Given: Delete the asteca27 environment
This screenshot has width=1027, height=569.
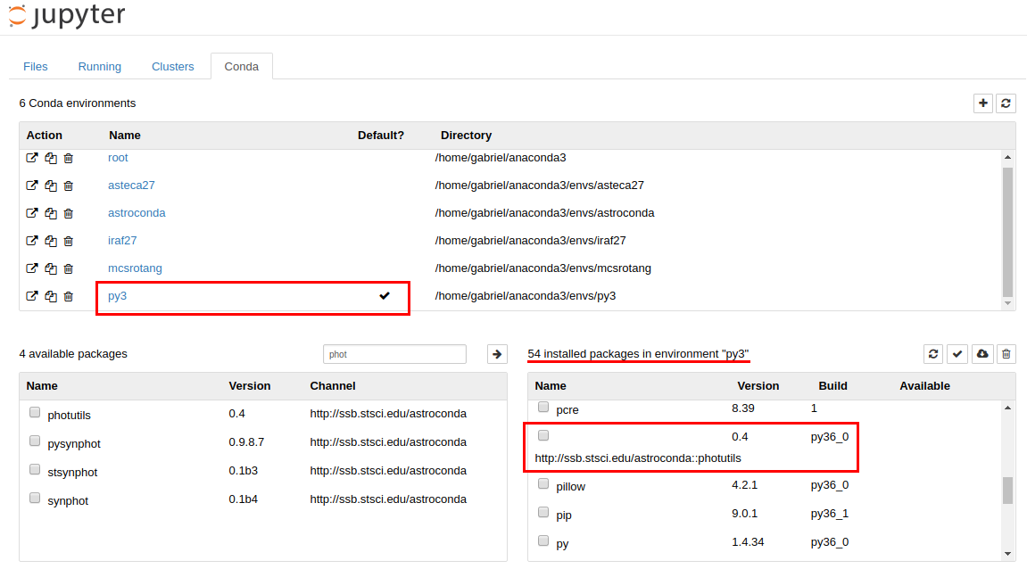Looking at the screenshot, I should click(x=68, y=186).
